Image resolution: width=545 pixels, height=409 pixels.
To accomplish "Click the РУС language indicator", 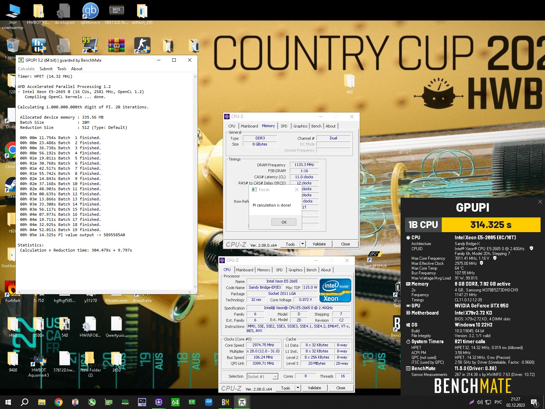I will pos(498,402).
